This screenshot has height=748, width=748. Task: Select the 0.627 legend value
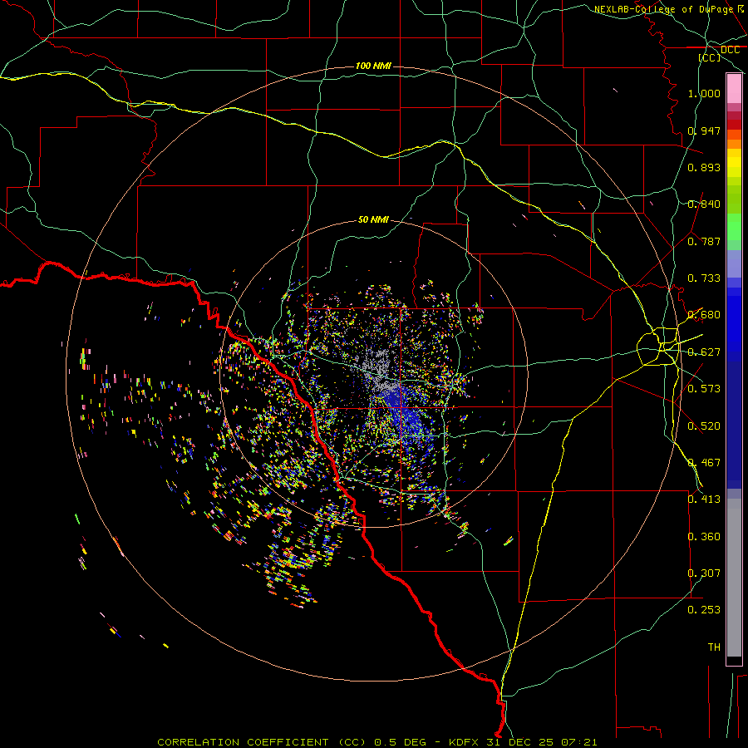tap(704, 352)
